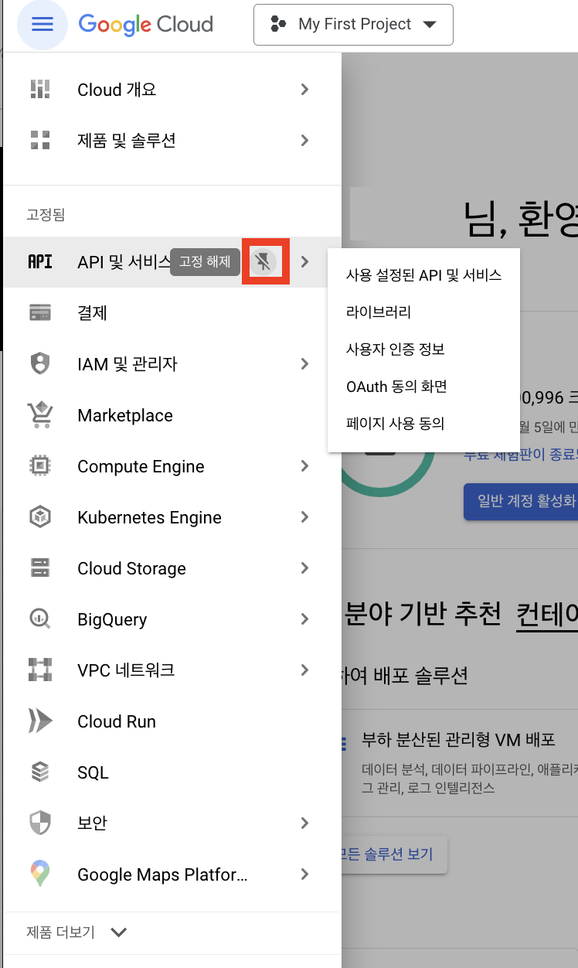Expand the 제품 및 솔루션 submenu chevron

[304, 141]
